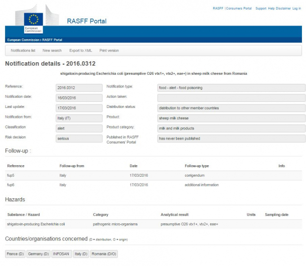The width and height of the screenshot is (306, 266).
Task: Click the INFOSAN organisation tag
Action: coord(62,254)
